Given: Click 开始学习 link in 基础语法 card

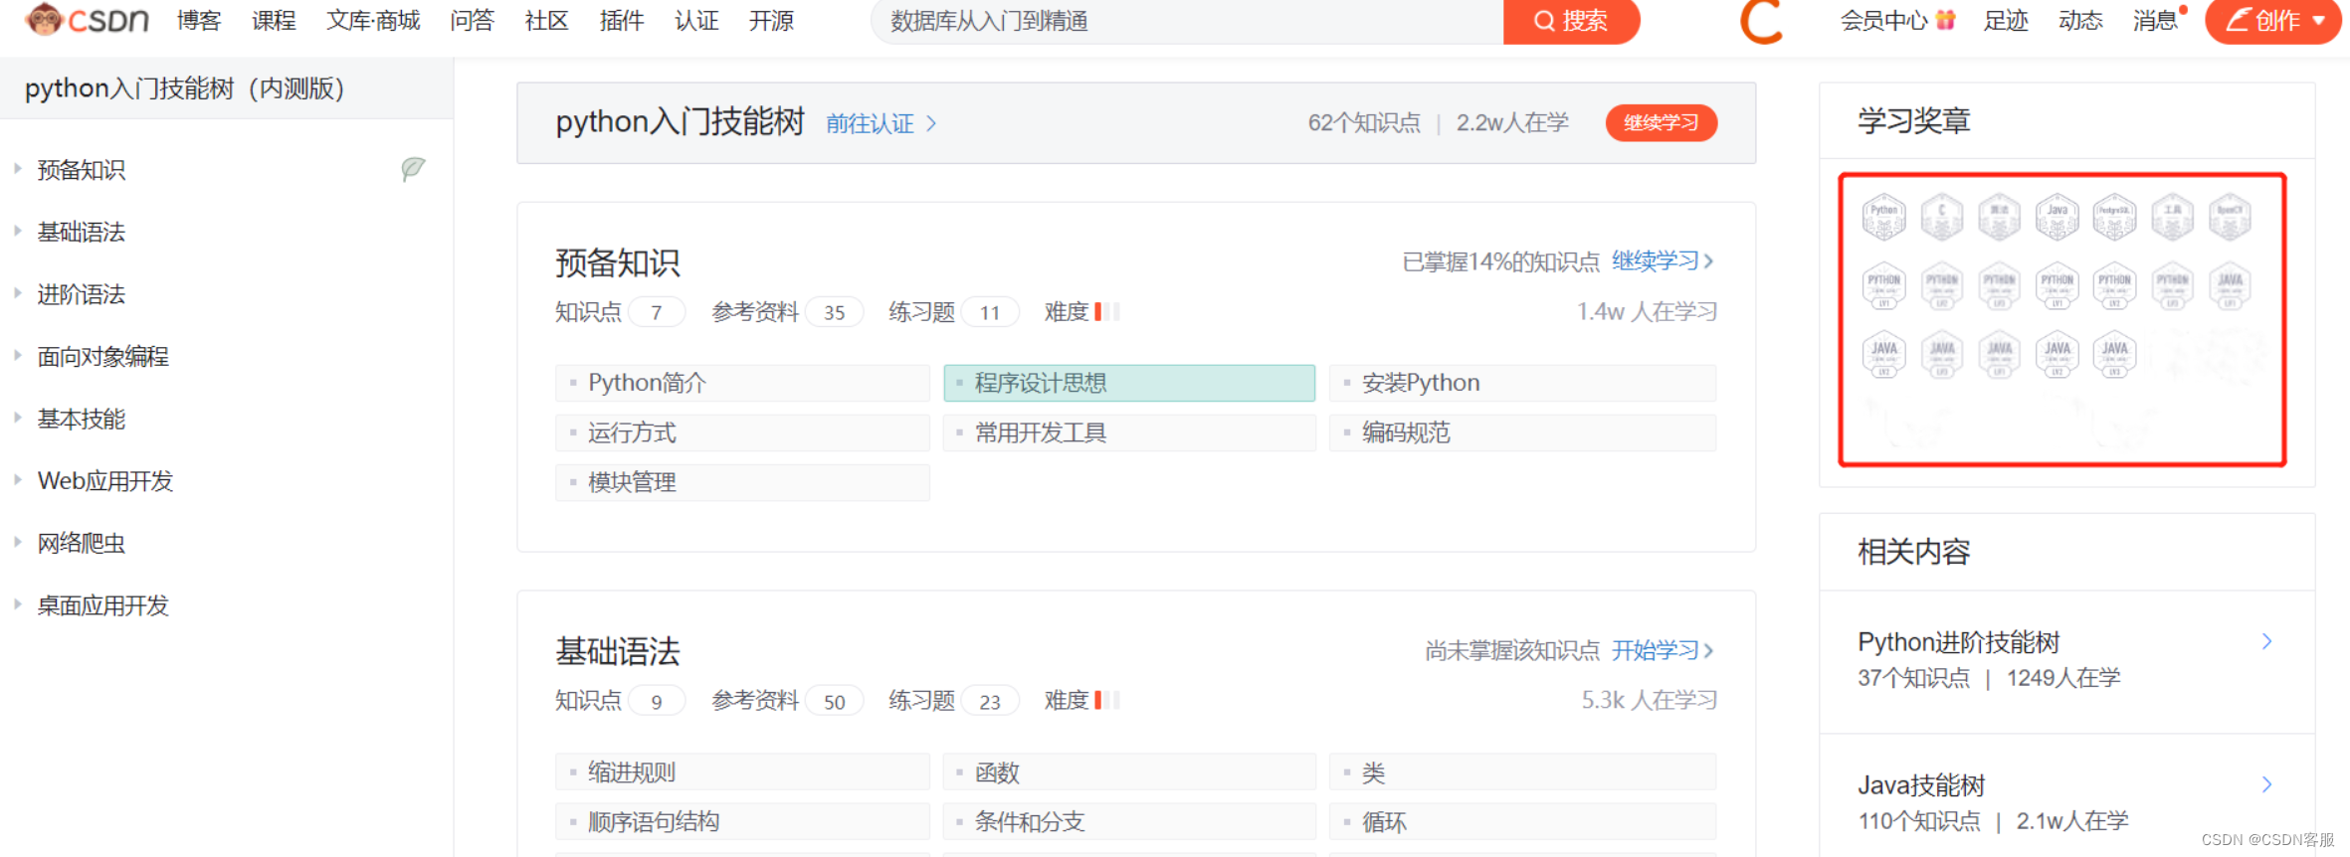Looking at the screenshot, I should tap(1663, 650).
